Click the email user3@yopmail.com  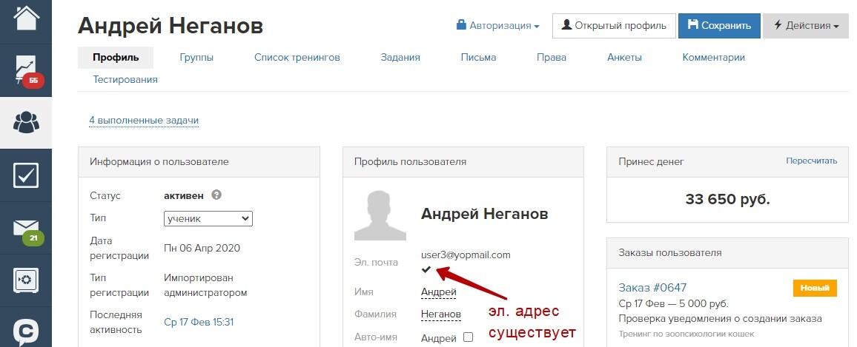pyautogui.click(x=466, y=255)
